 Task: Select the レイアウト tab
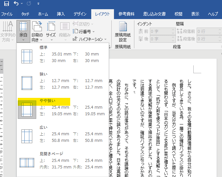[x=102, y=14]
